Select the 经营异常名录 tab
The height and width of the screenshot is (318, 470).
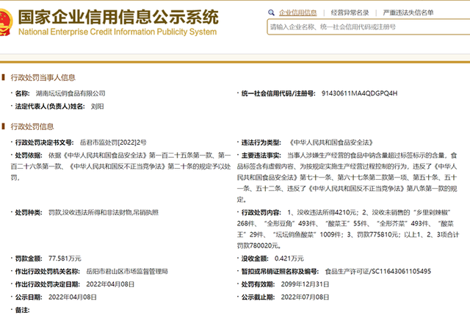(x=350, y=12)
